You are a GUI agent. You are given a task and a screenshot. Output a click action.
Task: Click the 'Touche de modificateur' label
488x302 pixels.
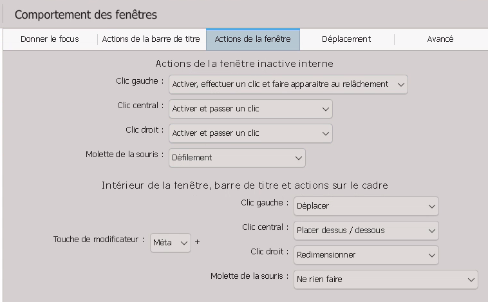pyautogui.click(x=99, y=240)
